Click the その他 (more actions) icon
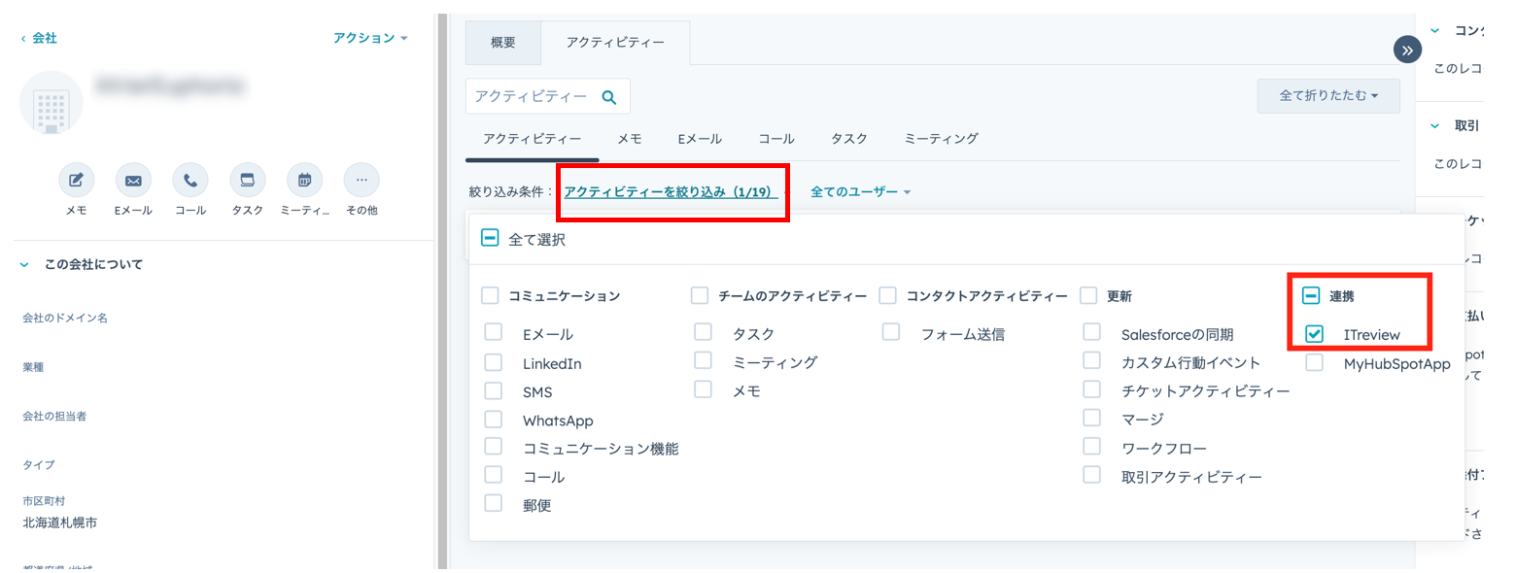The width and height of the screenshot is (1516, 573). 361,178
